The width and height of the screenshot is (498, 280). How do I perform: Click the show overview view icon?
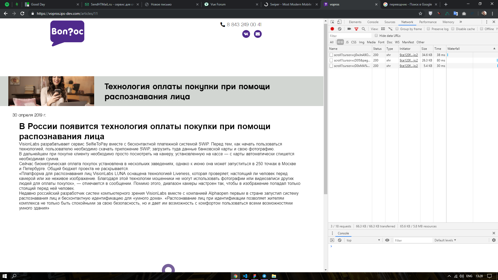(390, 29)
